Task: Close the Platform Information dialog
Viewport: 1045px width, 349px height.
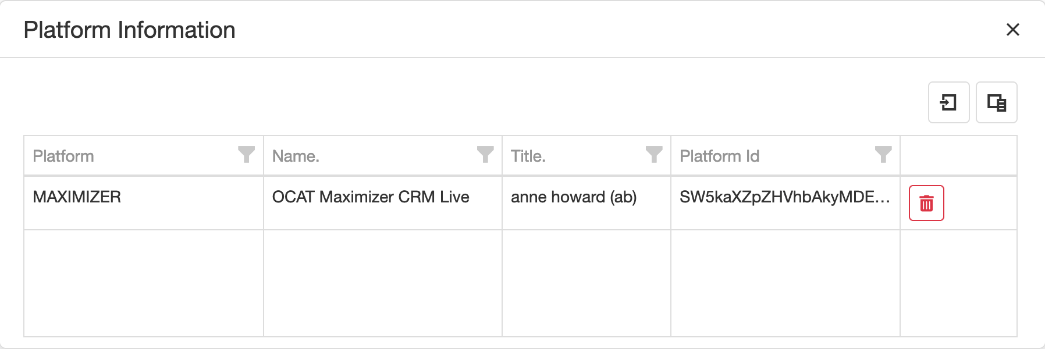Action: coord(1012,30)
